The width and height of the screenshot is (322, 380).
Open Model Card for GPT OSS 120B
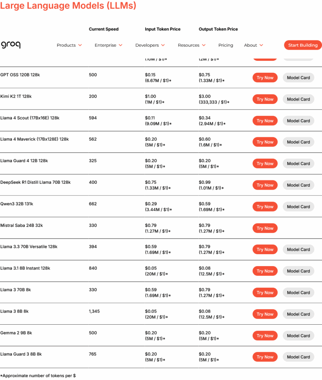click(298, 78)
